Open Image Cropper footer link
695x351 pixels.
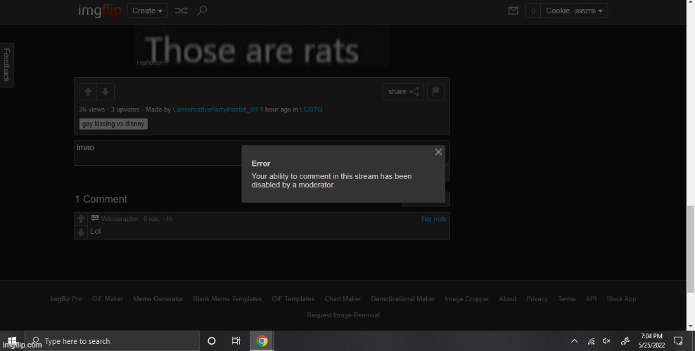[x=466, y=299]
